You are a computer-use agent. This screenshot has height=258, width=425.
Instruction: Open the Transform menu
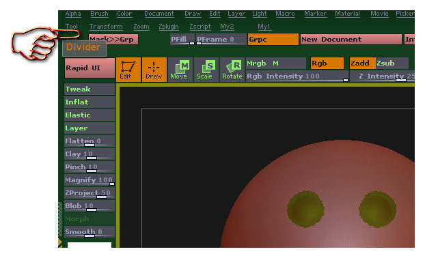(x=106, y=27)
